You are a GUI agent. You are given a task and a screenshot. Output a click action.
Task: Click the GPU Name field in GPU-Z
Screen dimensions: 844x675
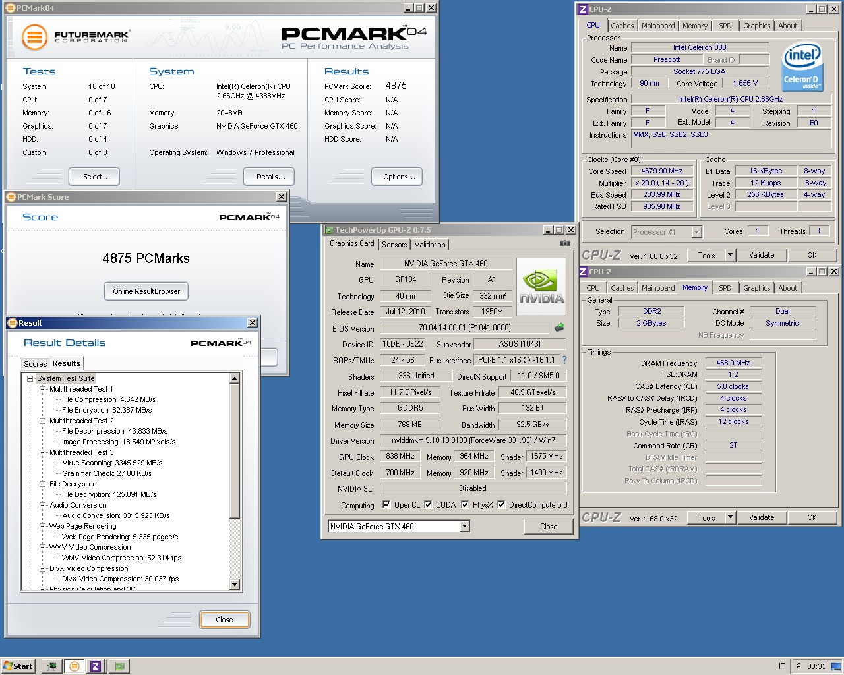(446, 264)
